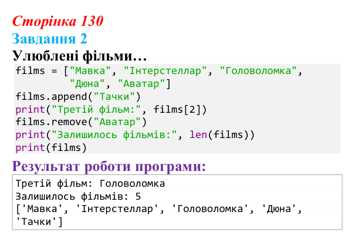Click the string "Інтерстеллар" in the code block
The image size is (352, 242).
point(165,71)
